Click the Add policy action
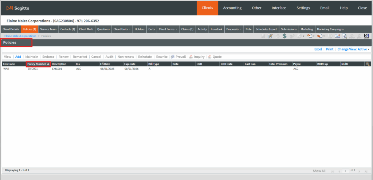The height and width of the screenshot is (180, 373). [x=18, y=57]
